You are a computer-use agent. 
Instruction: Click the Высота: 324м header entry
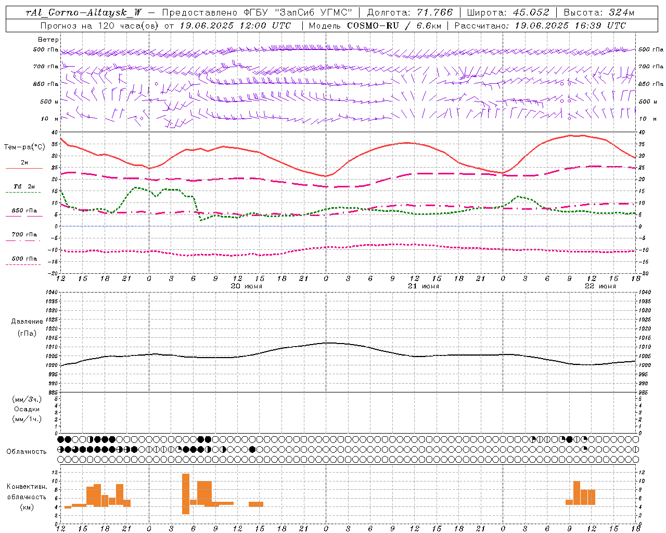pos(599,12)
